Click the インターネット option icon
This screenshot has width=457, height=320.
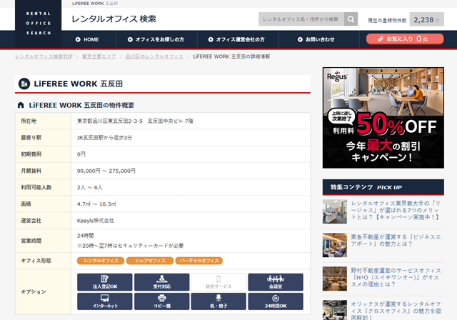pos(100,301)
